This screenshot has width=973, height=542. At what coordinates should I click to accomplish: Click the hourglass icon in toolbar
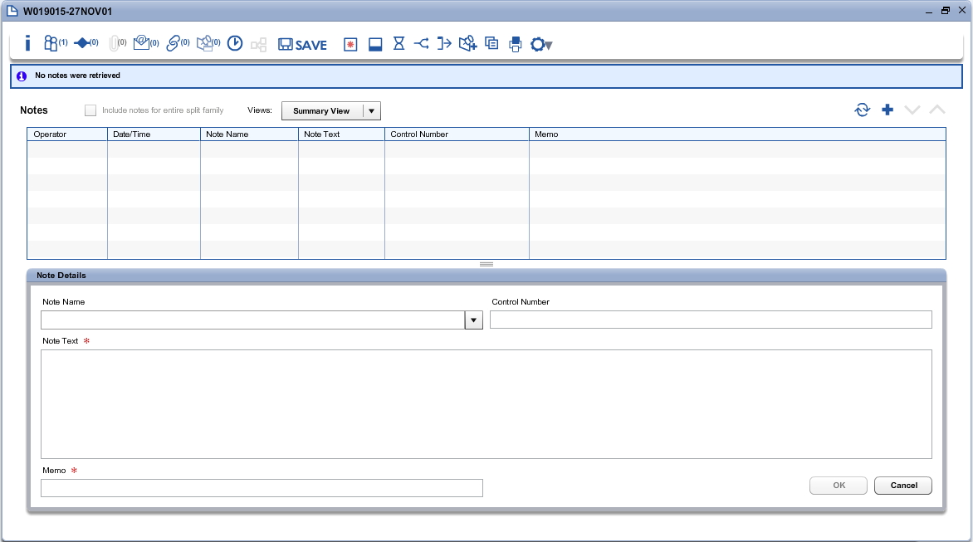tap(398, 44)
